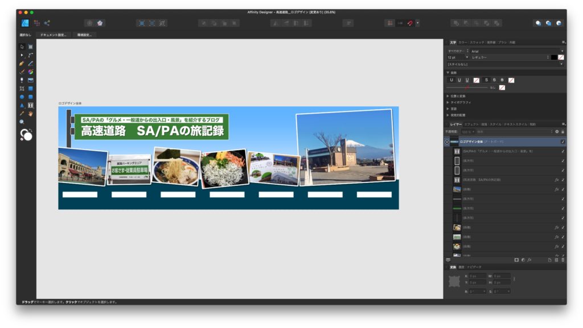Select the Triangle shape tool
The width and height of the screenshot is (583, 328).
(x=22, y=105)
